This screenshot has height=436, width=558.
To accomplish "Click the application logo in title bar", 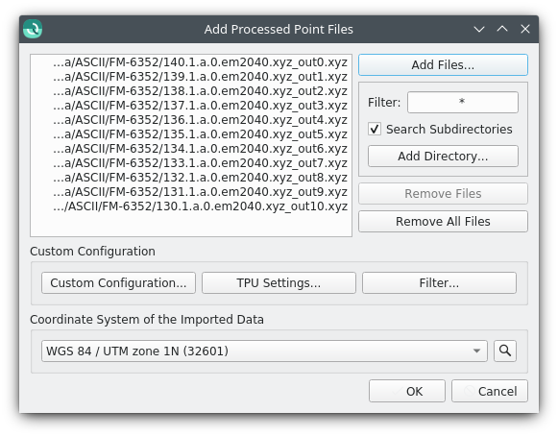I will 33,29.
